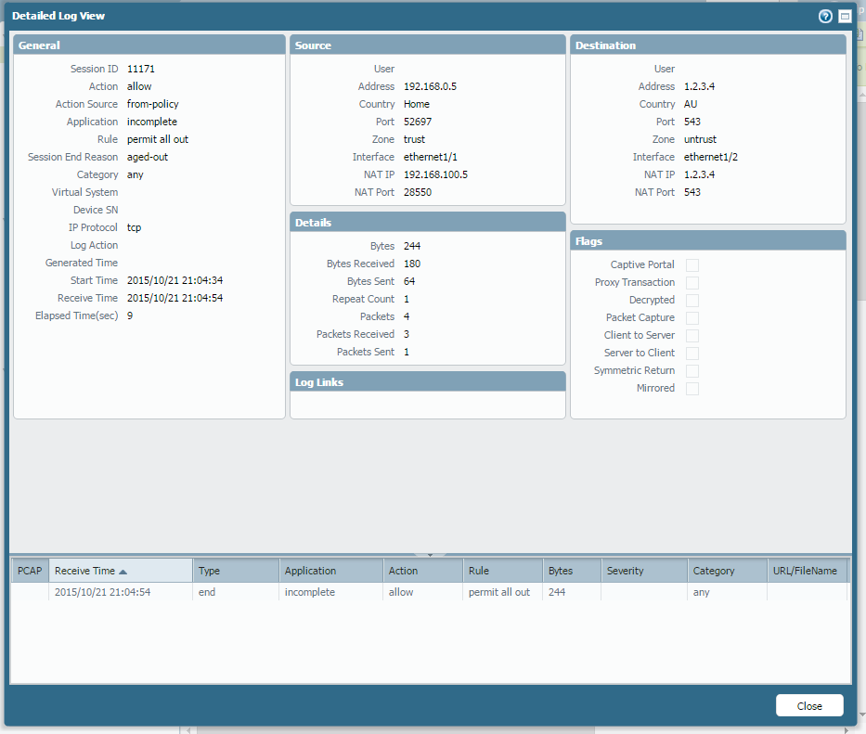Enable the Decrypted flag checkbox
The height and width of the screenshot is (734, 866).
tap(692, 301)
